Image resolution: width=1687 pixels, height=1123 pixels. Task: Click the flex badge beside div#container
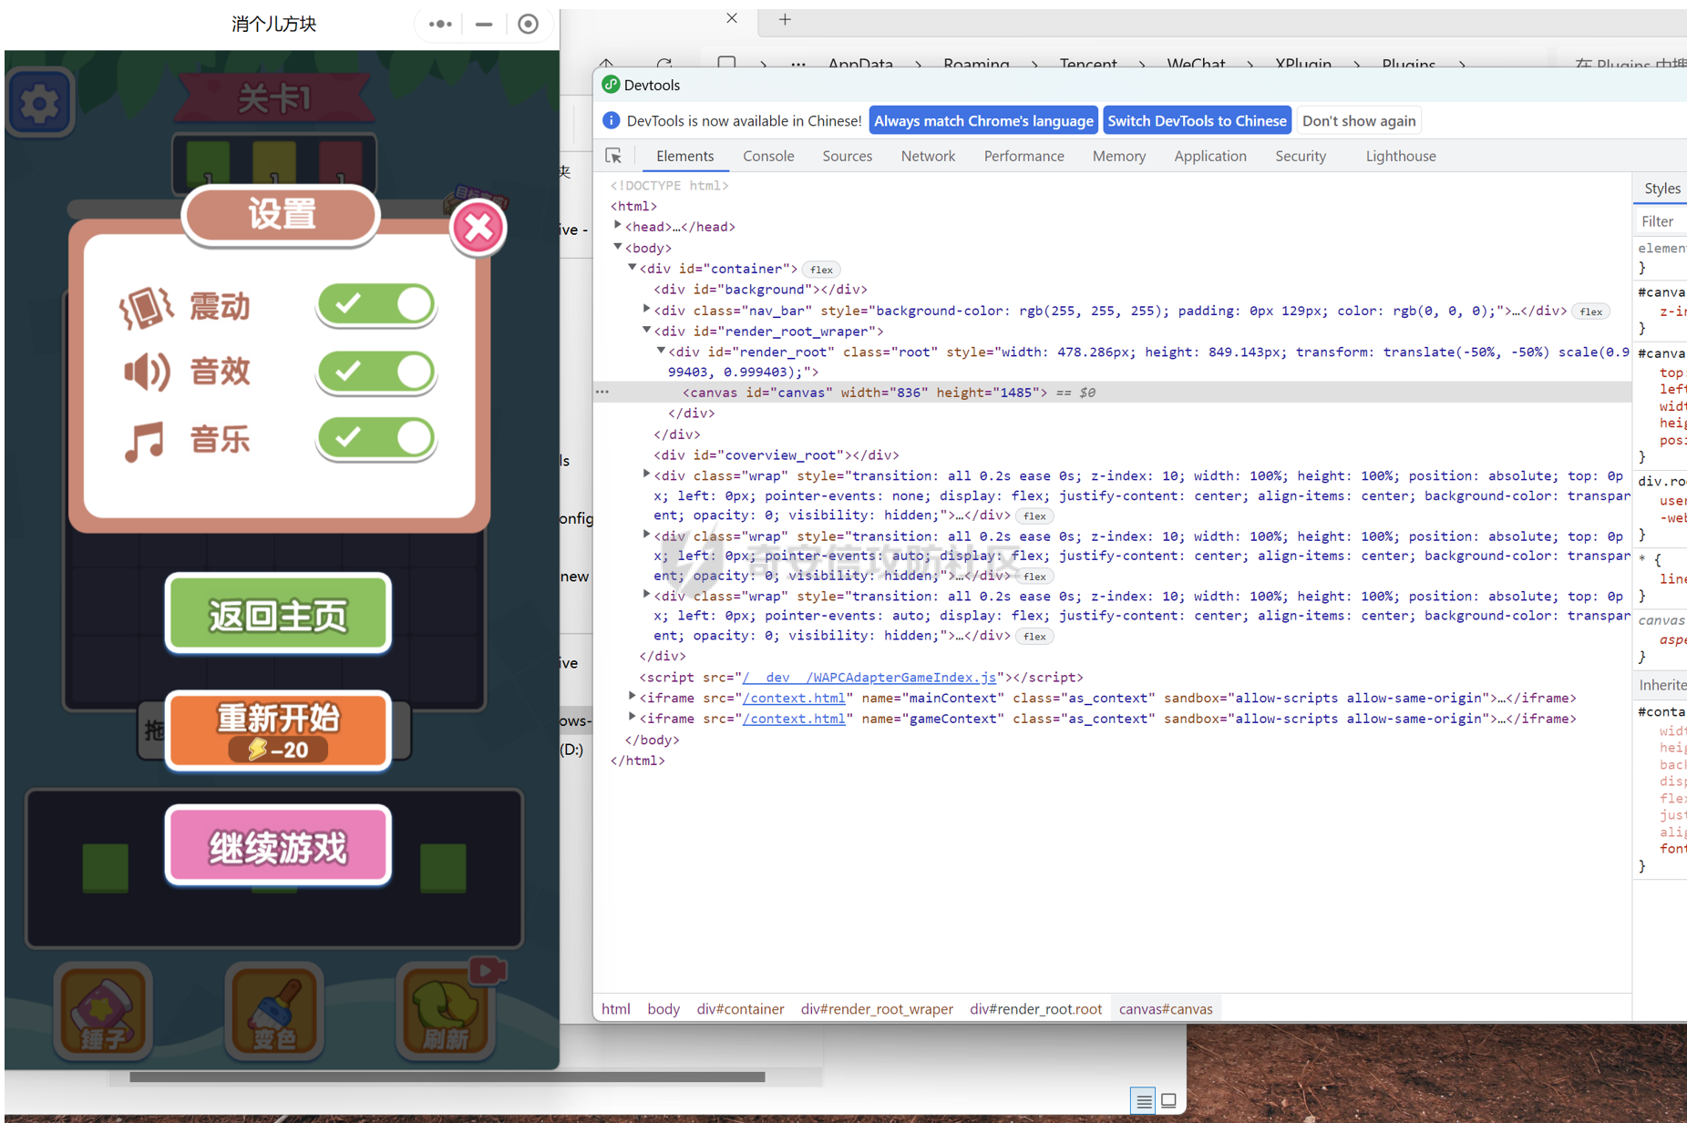click(821, 270)
